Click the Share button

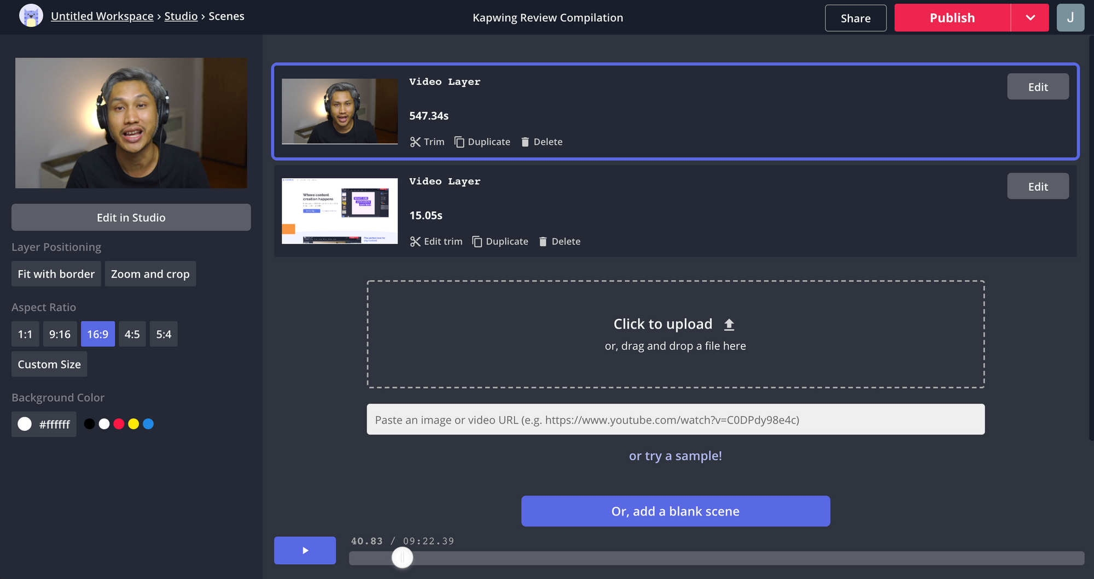pyautogui.click(x=855, y=18)
